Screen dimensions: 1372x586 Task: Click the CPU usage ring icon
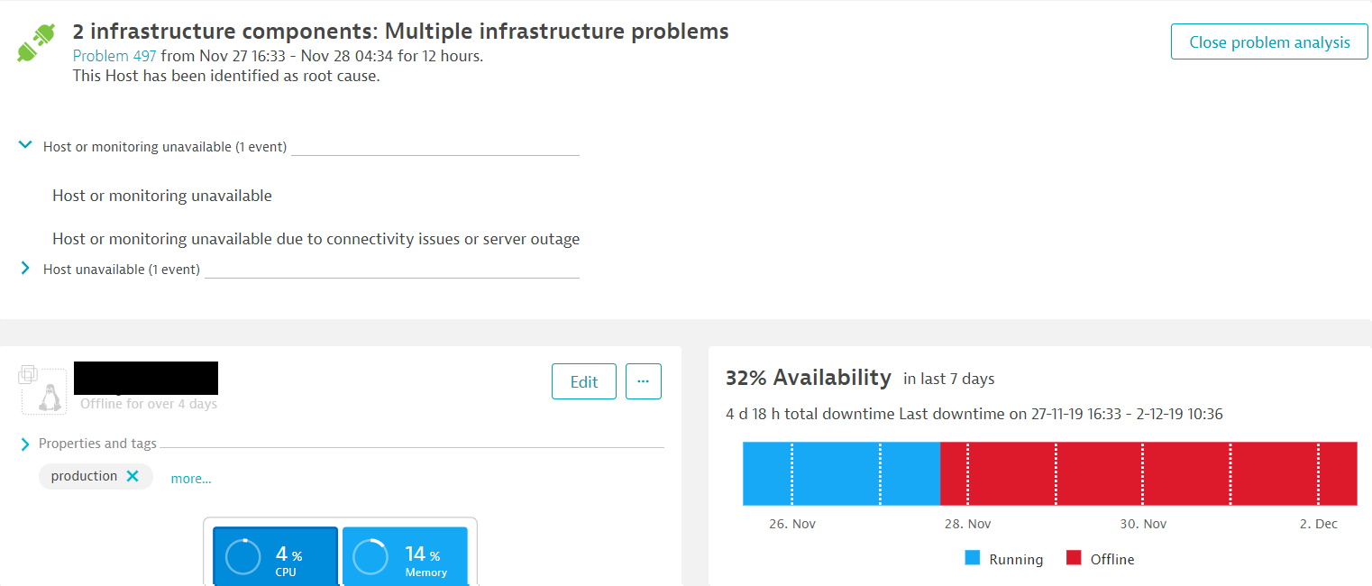click(x=242, y=556)
